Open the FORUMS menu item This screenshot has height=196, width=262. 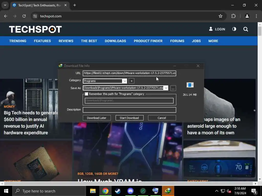177,41
